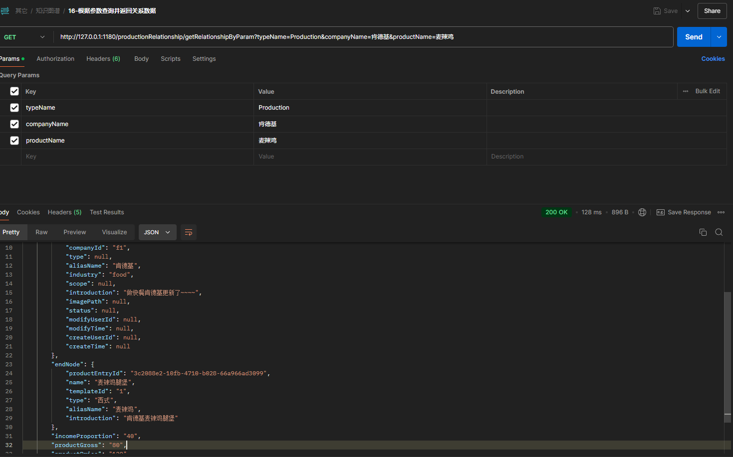
Task: Click the "companyId": "f1" line
Action: click(x=98, y=248)
